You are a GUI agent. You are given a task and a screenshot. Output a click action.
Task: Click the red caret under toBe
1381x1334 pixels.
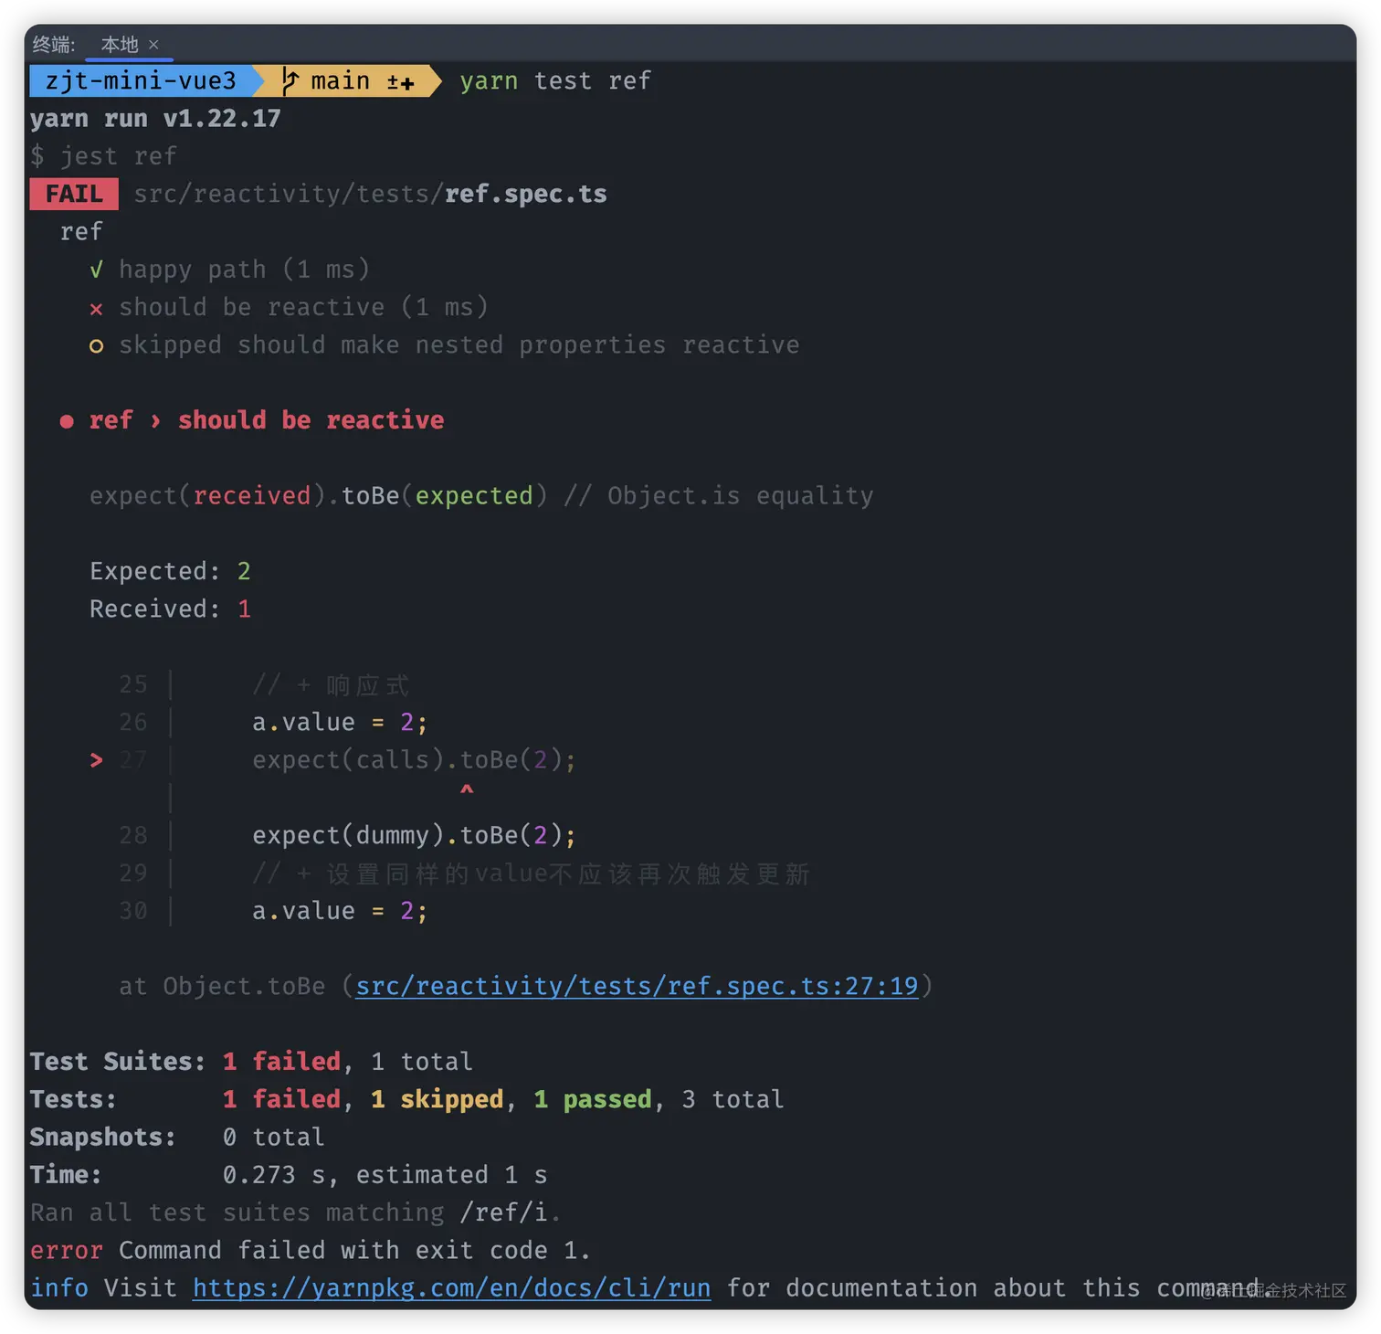[467, 789]
